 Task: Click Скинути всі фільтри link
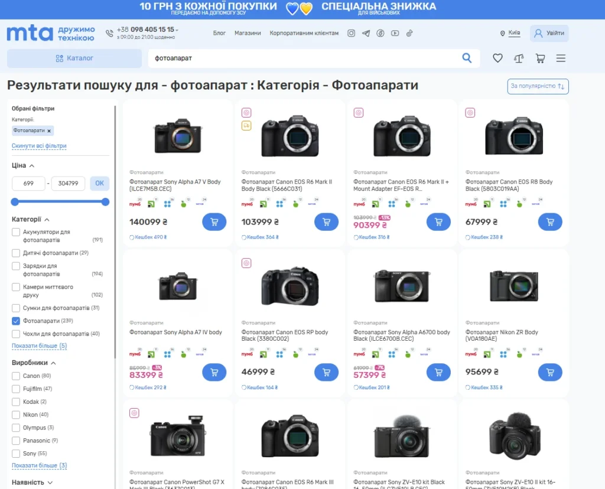coord(39,146)
